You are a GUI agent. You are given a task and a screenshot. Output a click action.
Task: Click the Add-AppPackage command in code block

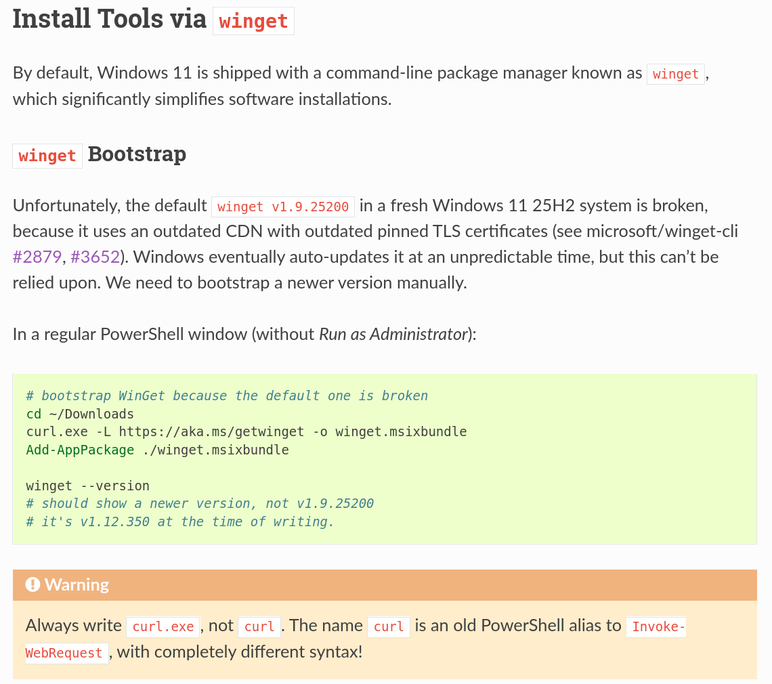(80, 450)
